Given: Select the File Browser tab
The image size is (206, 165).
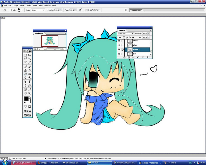Looking at the screenshot, I should pyautogui.click(x=136, y=11).
